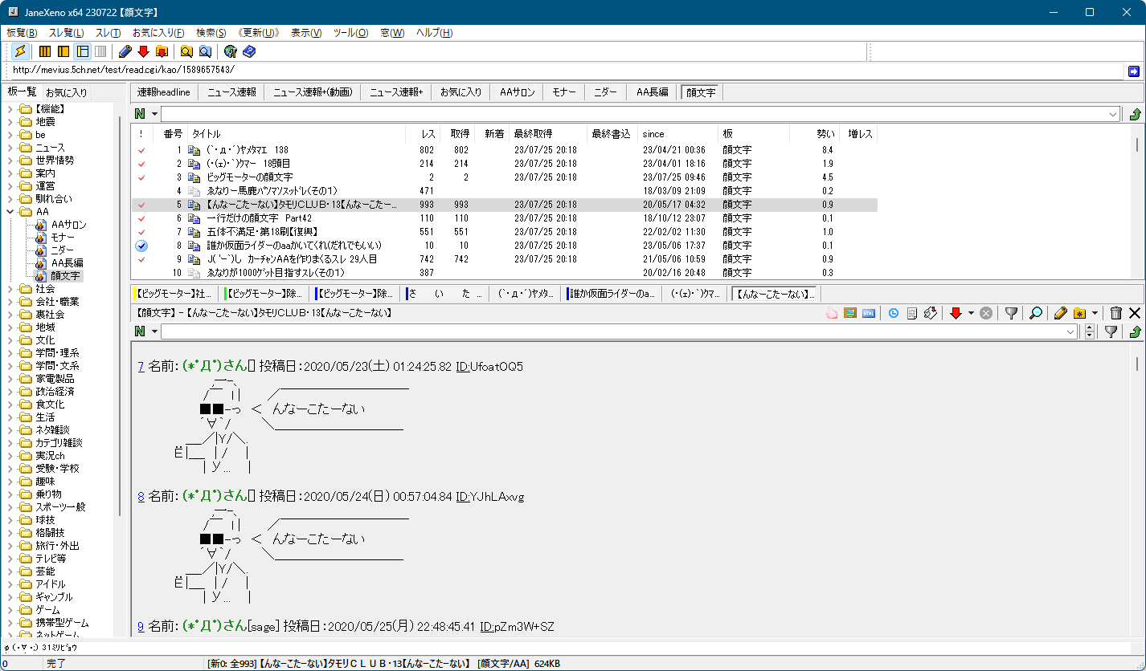Image resolution: width=1146 pixels, height=671 pixels.
Task: Click the orange pencil write-reply icon
Action: click(1061, 313)
